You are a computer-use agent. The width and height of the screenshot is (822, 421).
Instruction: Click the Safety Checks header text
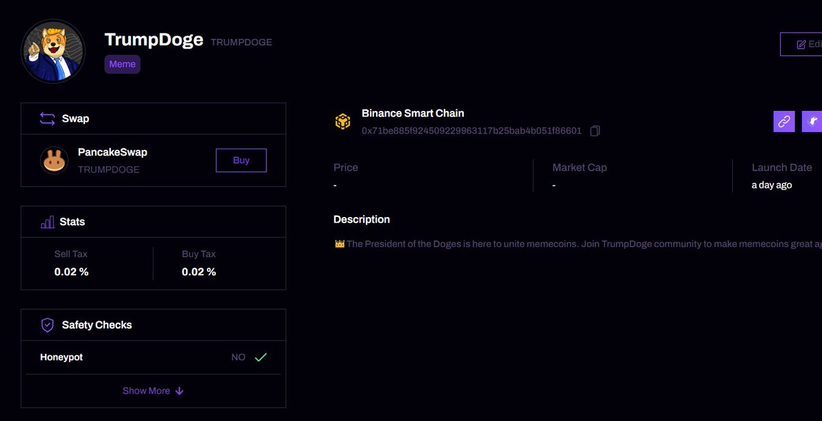tap(97, 325)
